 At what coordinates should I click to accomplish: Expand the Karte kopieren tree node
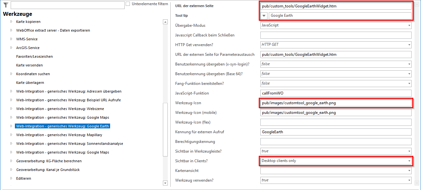11,22
